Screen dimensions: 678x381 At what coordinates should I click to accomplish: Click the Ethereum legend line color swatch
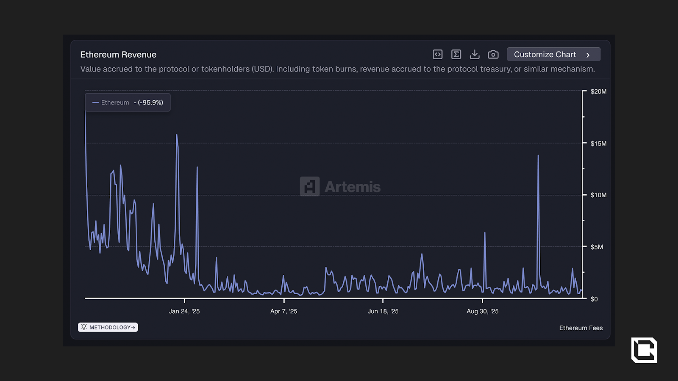95,102
